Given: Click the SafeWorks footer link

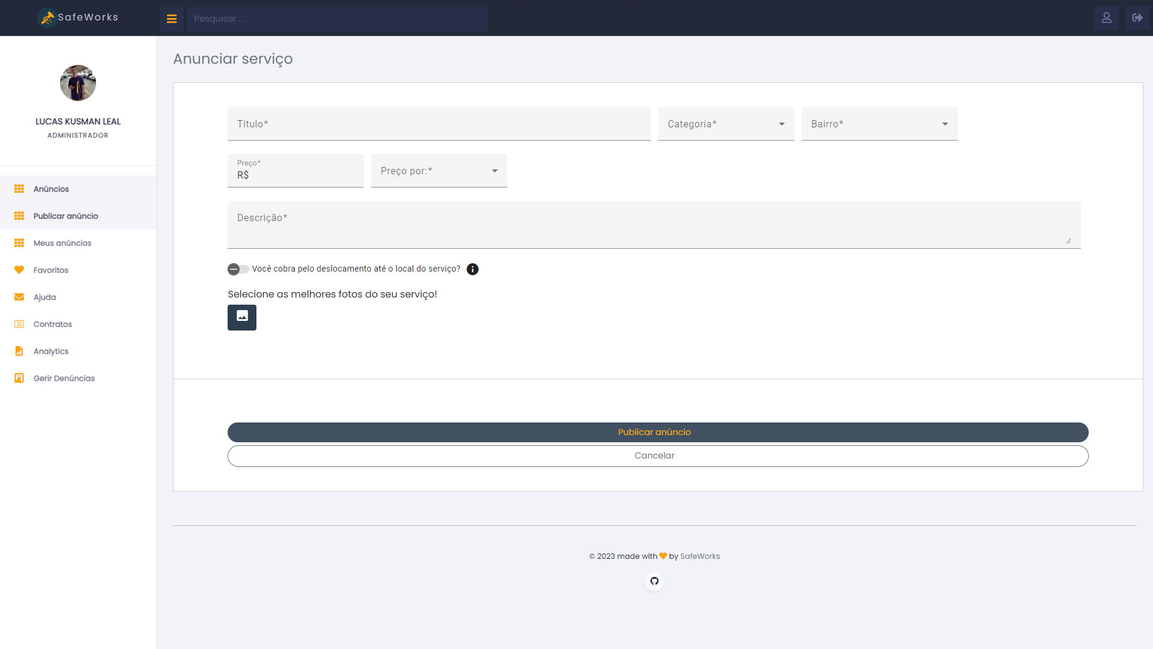Looking at the screenshot, I should [700, 556].
